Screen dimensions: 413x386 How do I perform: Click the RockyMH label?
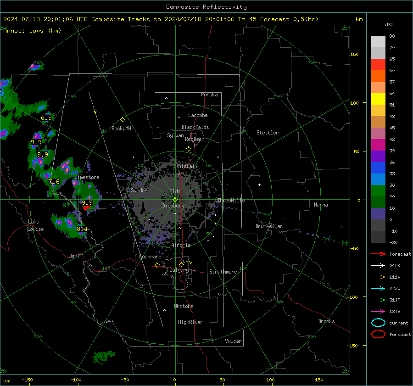[x=121, y=129]
